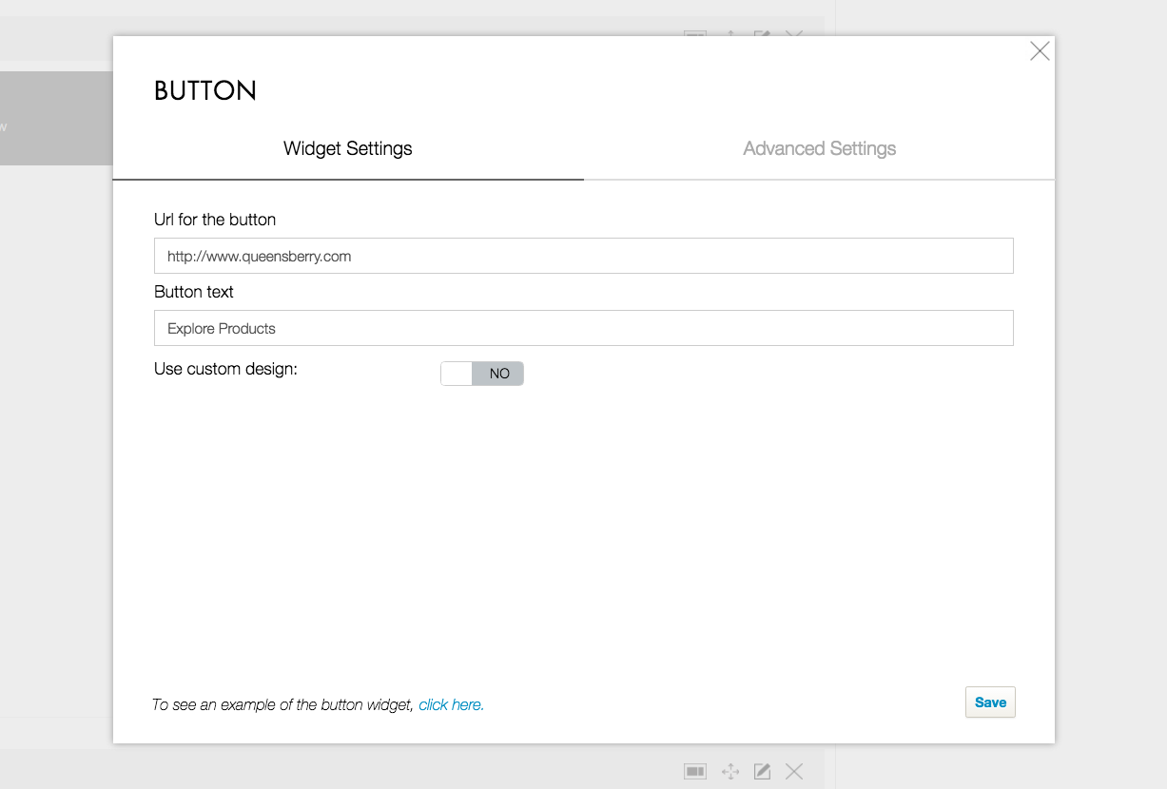Click the 'Button text' label

click(194, 292)
